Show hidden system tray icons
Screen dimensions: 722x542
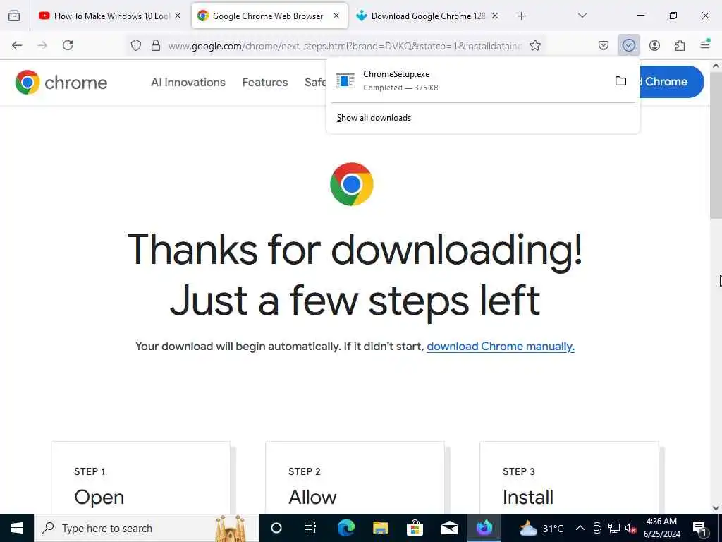[x=580, y=528]
